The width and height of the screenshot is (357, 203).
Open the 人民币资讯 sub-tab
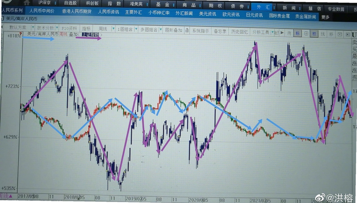point(108,12)
